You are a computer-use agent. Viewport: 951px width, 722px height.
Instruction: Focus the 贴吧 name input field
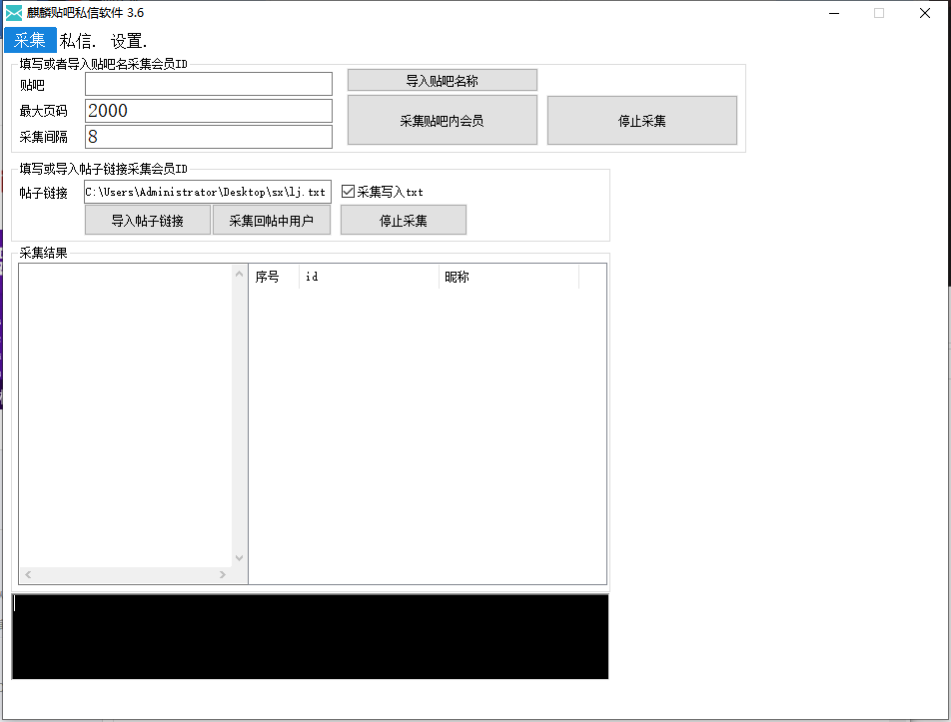[209, 84]
